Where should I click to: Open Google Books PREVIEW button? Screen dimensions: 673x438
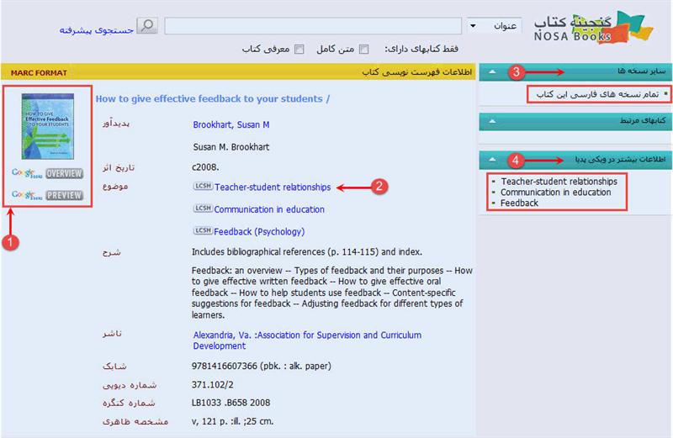click(64, 196)
